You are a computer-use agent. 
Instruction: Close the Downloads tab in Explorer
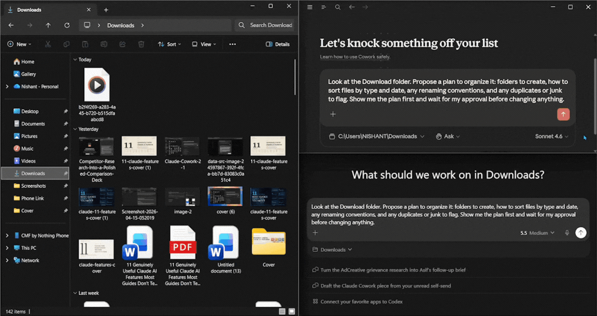89,10
